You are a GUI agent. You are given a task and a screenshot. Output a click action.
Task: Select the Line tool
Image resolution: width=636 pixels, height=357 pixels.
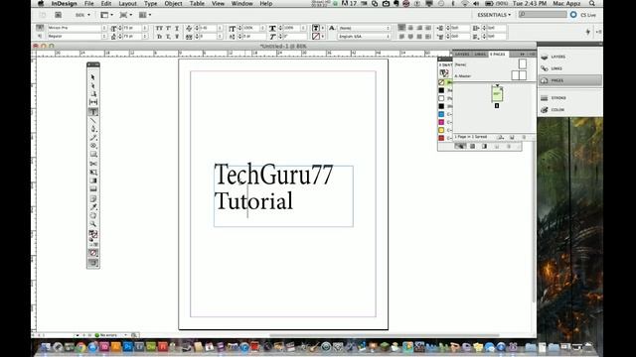click(x=92, y=120)
